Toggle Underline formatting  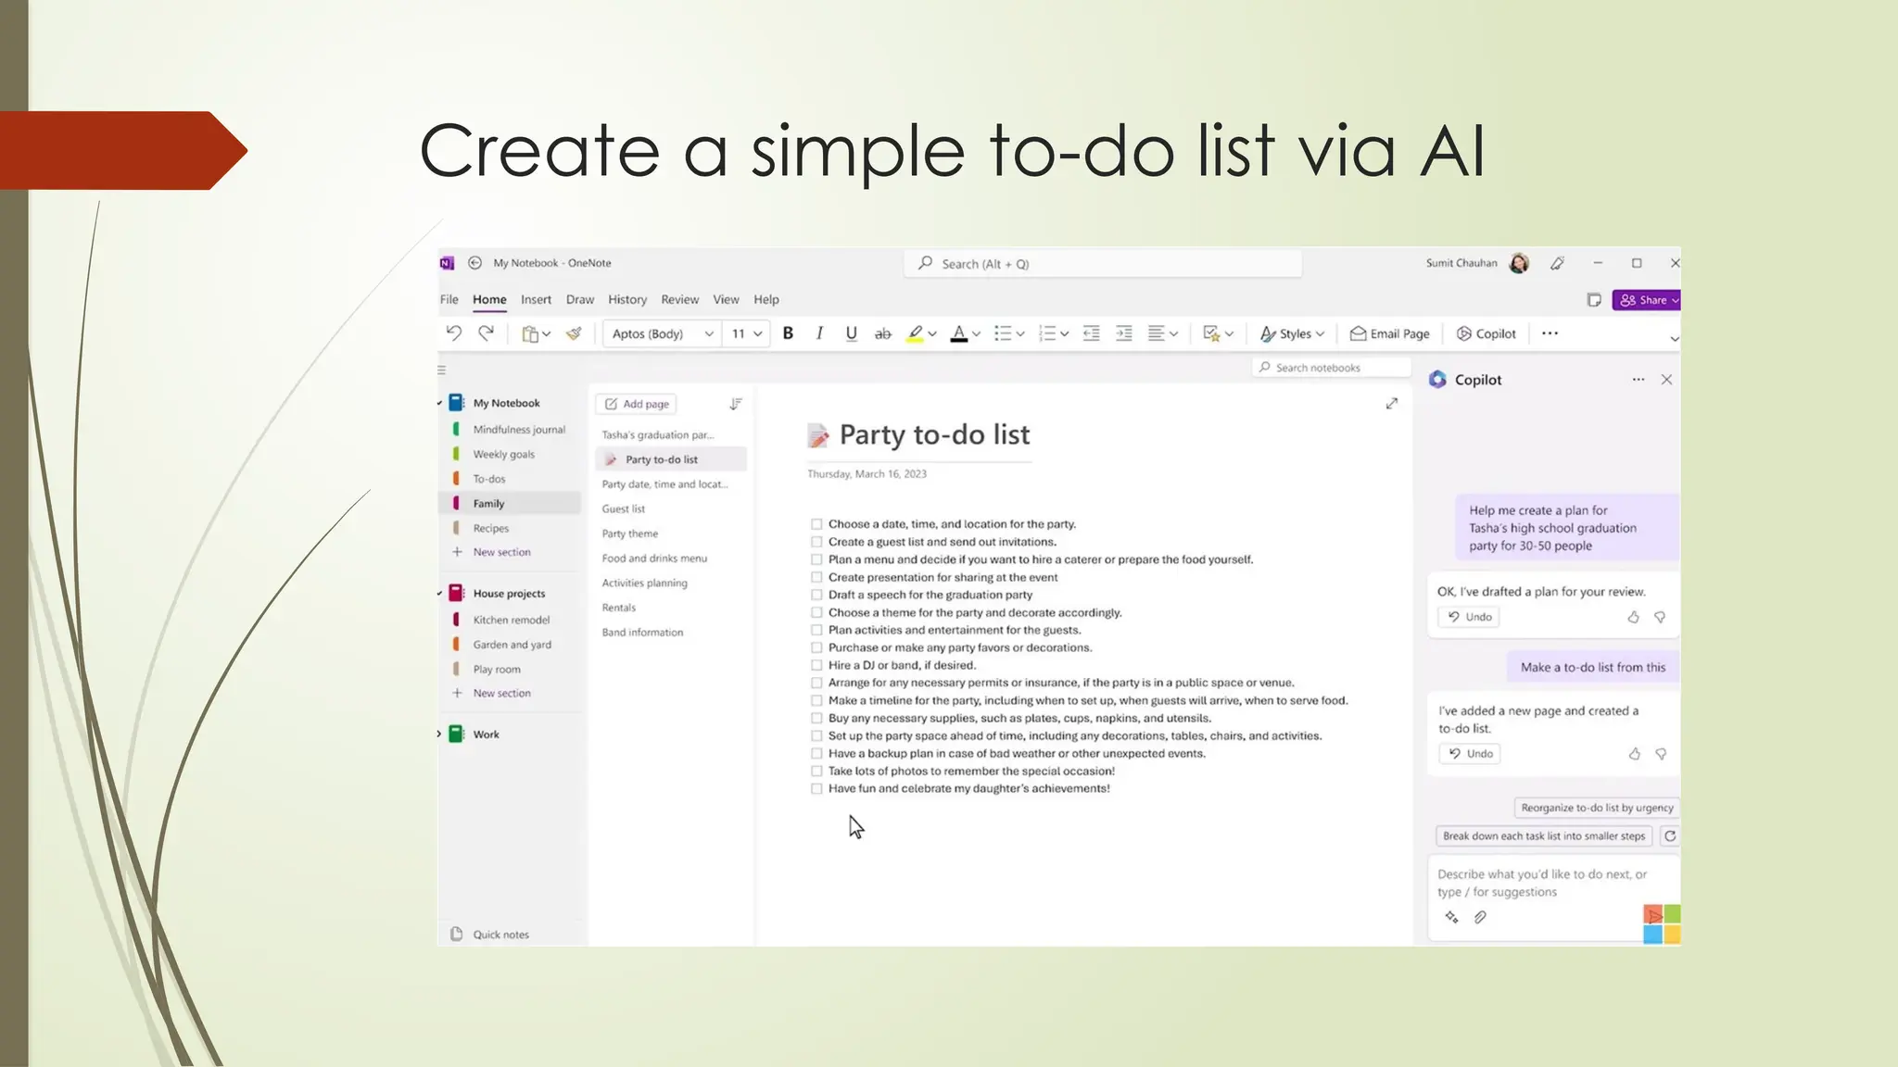(851, 333)
